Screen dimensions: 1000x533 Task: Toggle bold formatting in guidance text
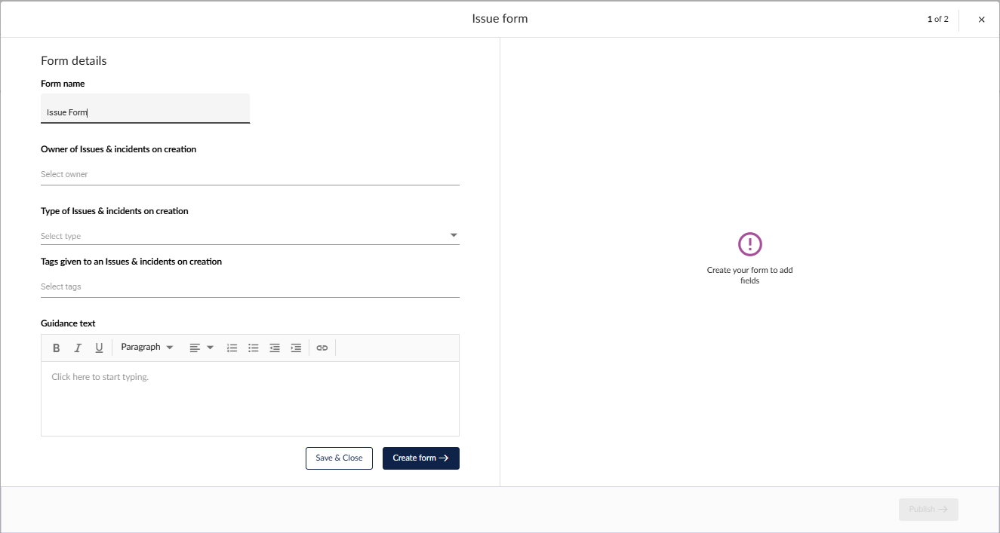tap(56, 348)
